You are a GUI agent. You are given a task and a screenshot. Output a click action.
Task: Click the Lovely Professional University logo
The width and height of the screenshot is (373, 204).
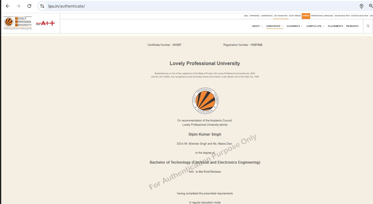coord(18,23)
